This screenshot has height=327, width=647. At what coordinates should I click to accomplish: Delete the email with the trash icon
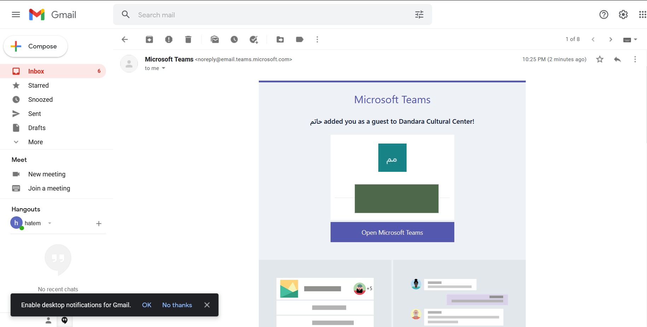click(x=188, y=39)
